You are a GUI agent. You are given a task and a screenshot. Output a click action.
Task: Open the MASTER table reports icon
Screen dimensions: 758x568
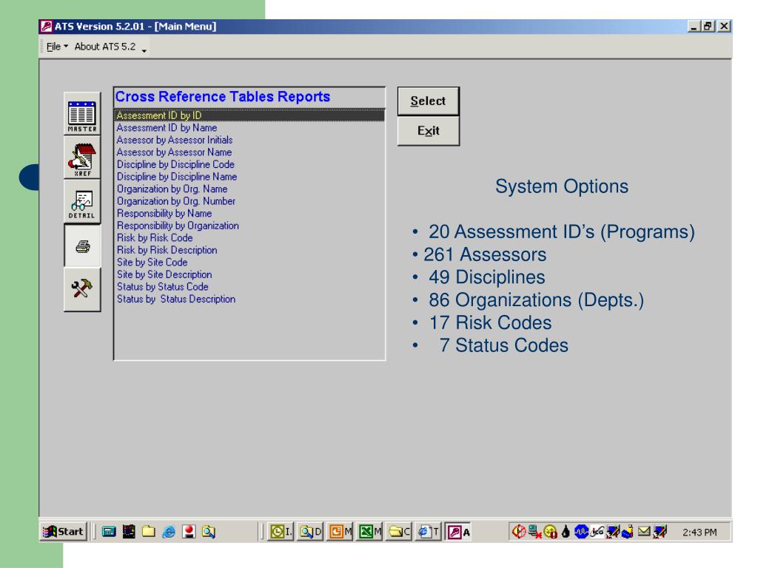tap(82, 114)
